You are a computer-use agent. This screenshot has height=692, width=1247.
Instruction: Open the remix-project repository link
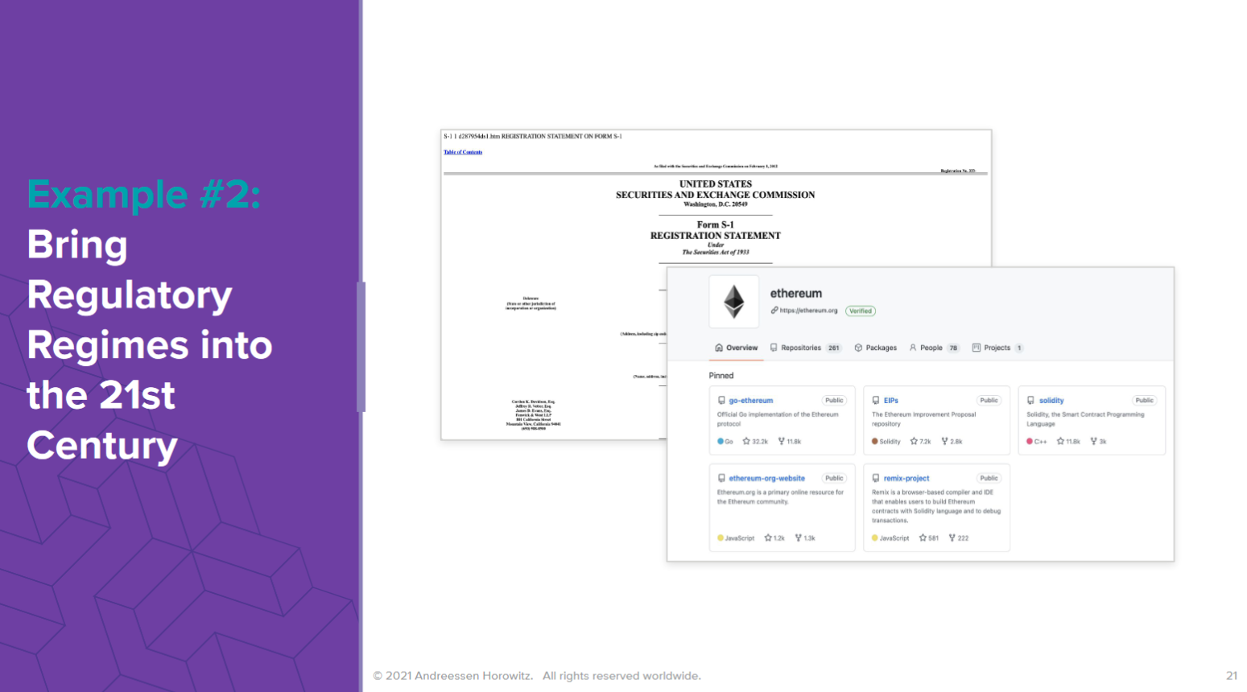tap(906, 479)
